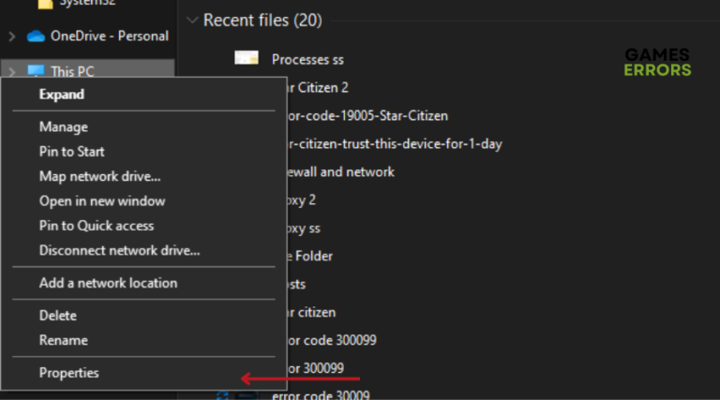Select Rename in the context menu

click(x=63, y=340)
